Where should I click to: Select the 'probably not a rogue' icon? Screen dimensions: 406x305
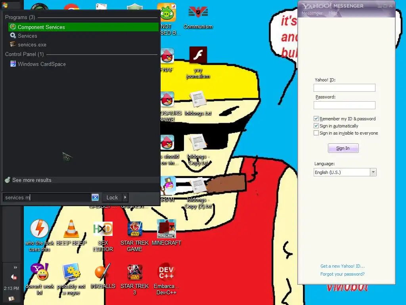71,279
